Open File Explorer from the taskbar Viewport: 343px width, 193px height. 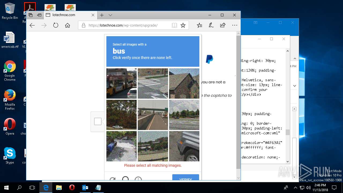click(59, 188)
